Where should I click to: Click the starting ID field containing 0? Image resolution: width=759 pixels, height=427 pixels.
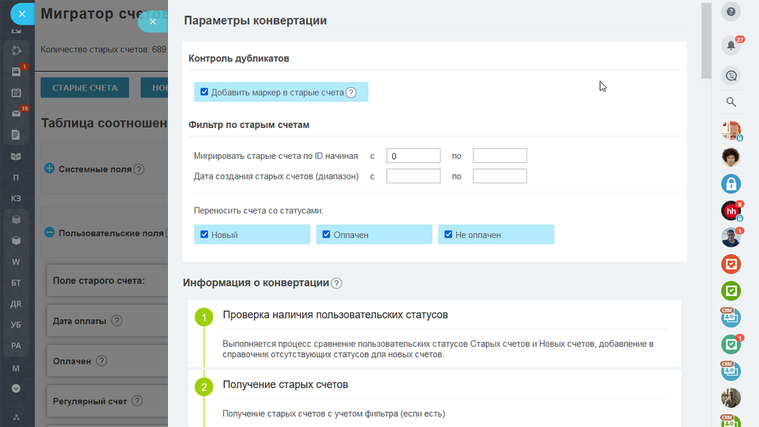[413, 156]
